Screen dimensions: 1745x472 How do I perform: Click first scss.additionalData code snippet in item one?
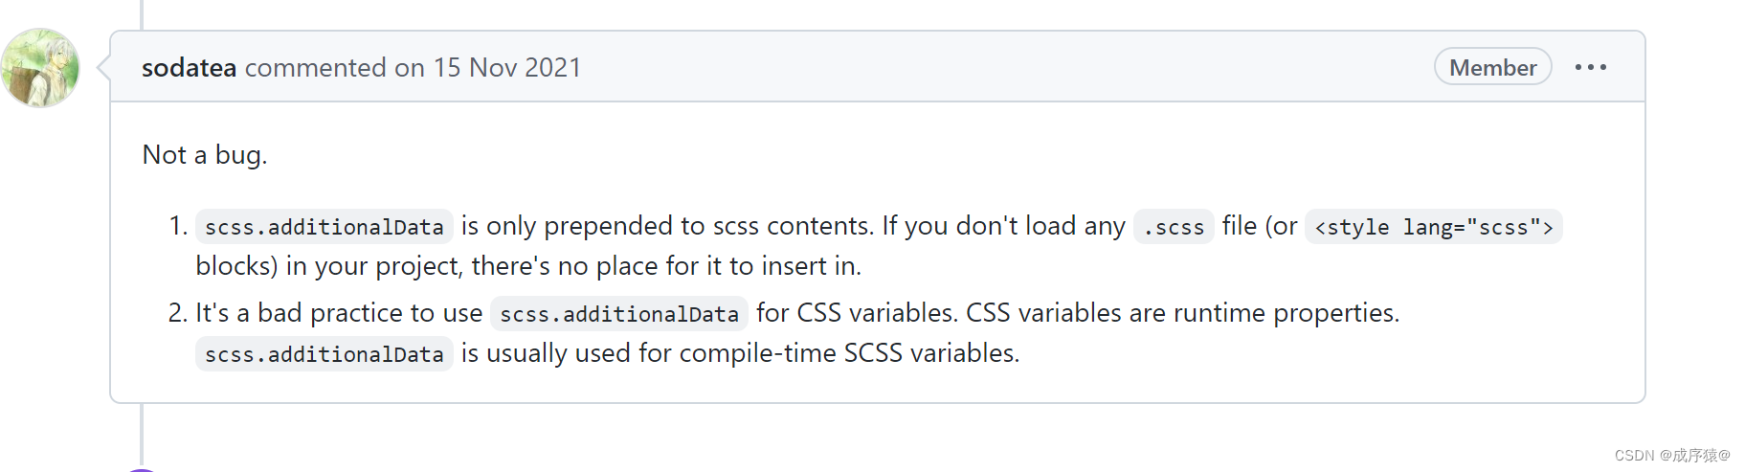click(324, 227)
